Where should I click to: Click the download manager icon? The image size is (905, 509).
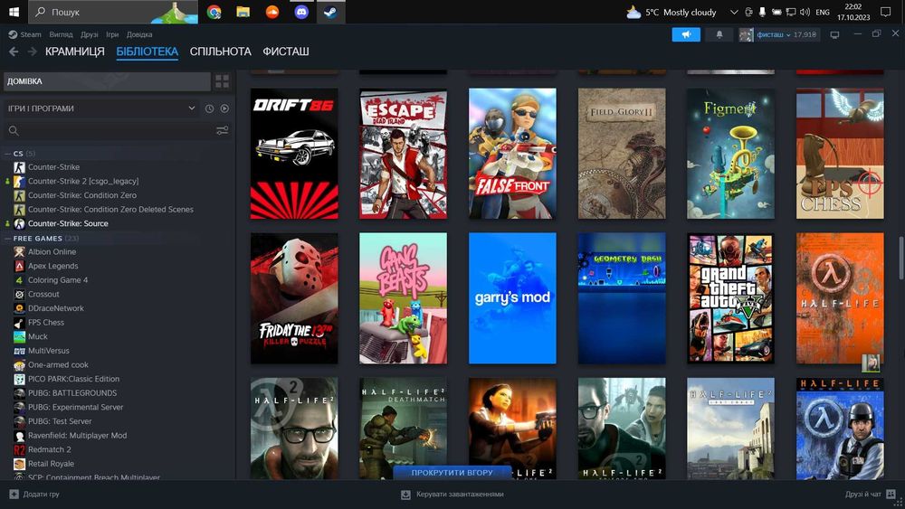[x=405, y=494]
